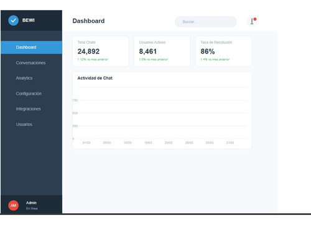Click the BEWI checkmark logo icon
Viewport: 311px width, 225px height.
[14, 21]
